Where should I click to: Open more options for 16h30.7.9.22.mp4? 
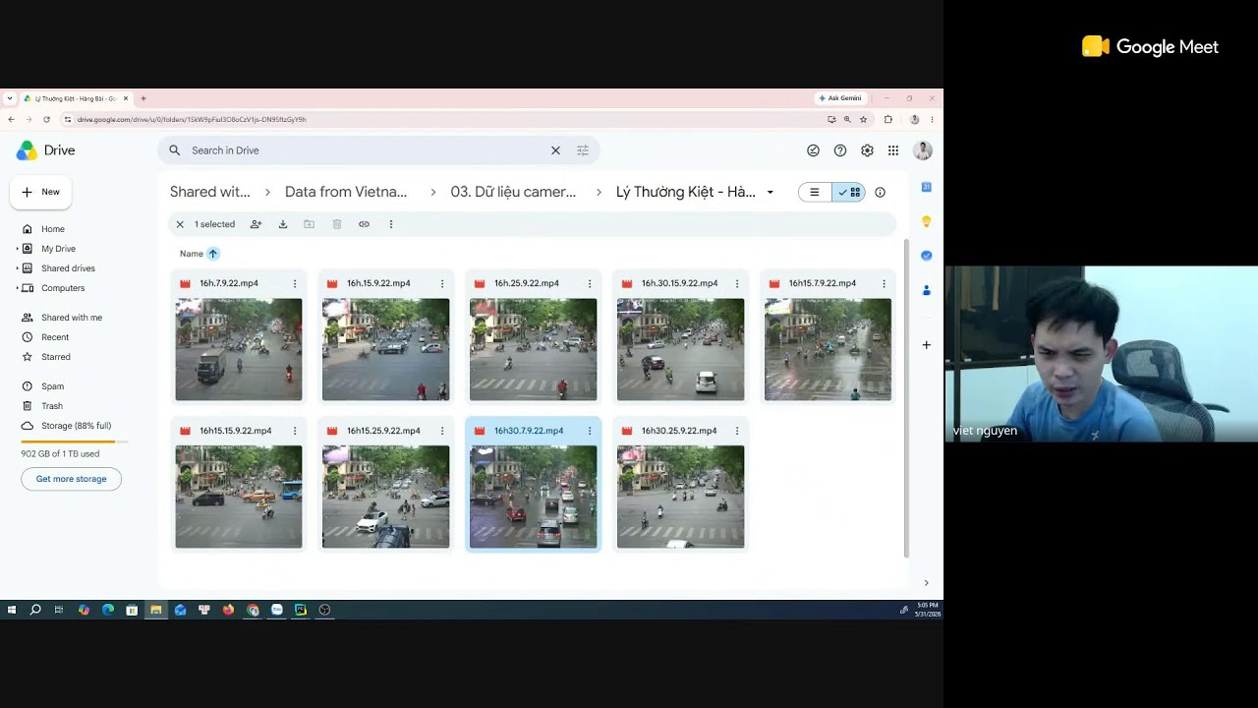[x=590, y=431]
